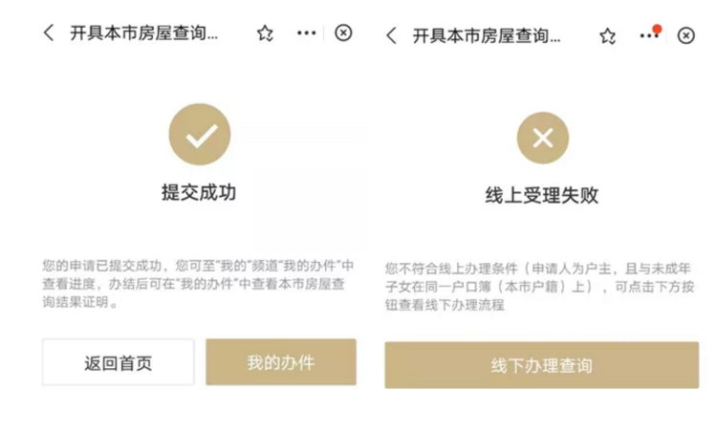
Task: Favorite the page with the left star icon
Action: click(265, 33)
